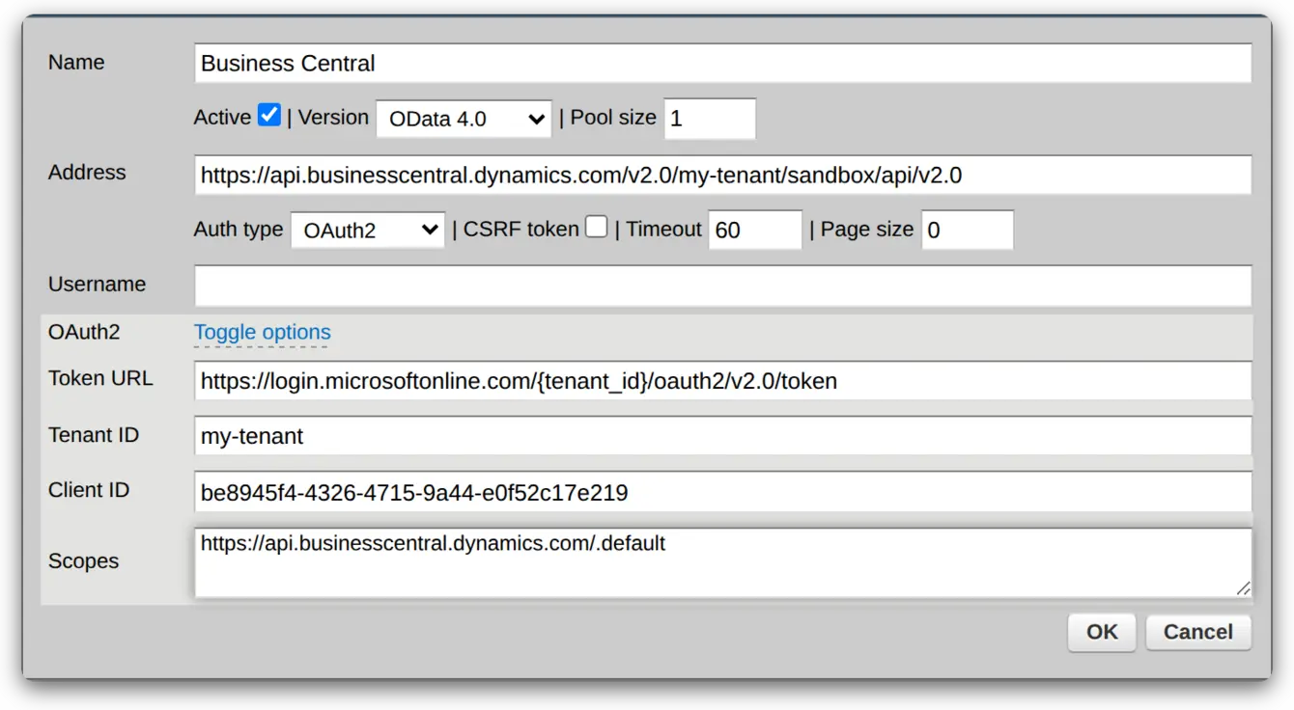This screenshot has height=710, width=1294.
Task: Click the Toggle options link
Action: tap(263, 332)
